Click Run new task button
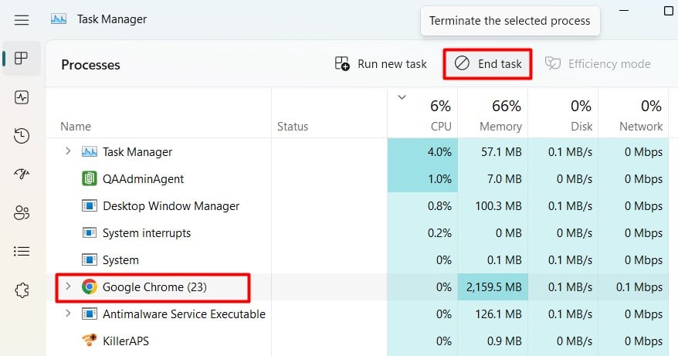The height and width of the screenshot is (356, 678). tap(381, 64)
